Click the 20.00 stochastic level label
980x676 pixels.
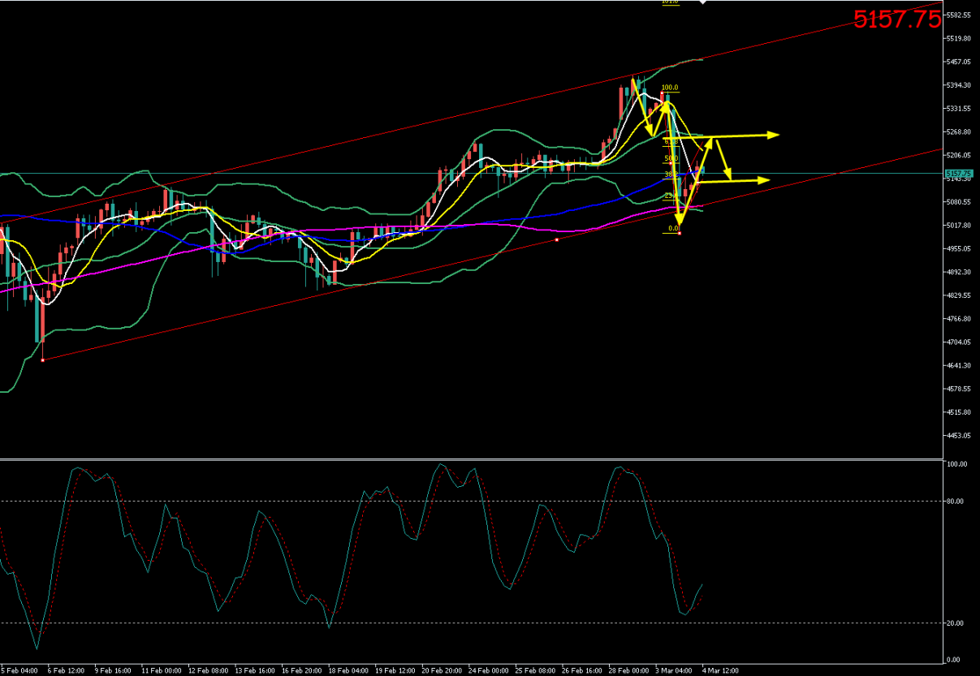(955, 623)
